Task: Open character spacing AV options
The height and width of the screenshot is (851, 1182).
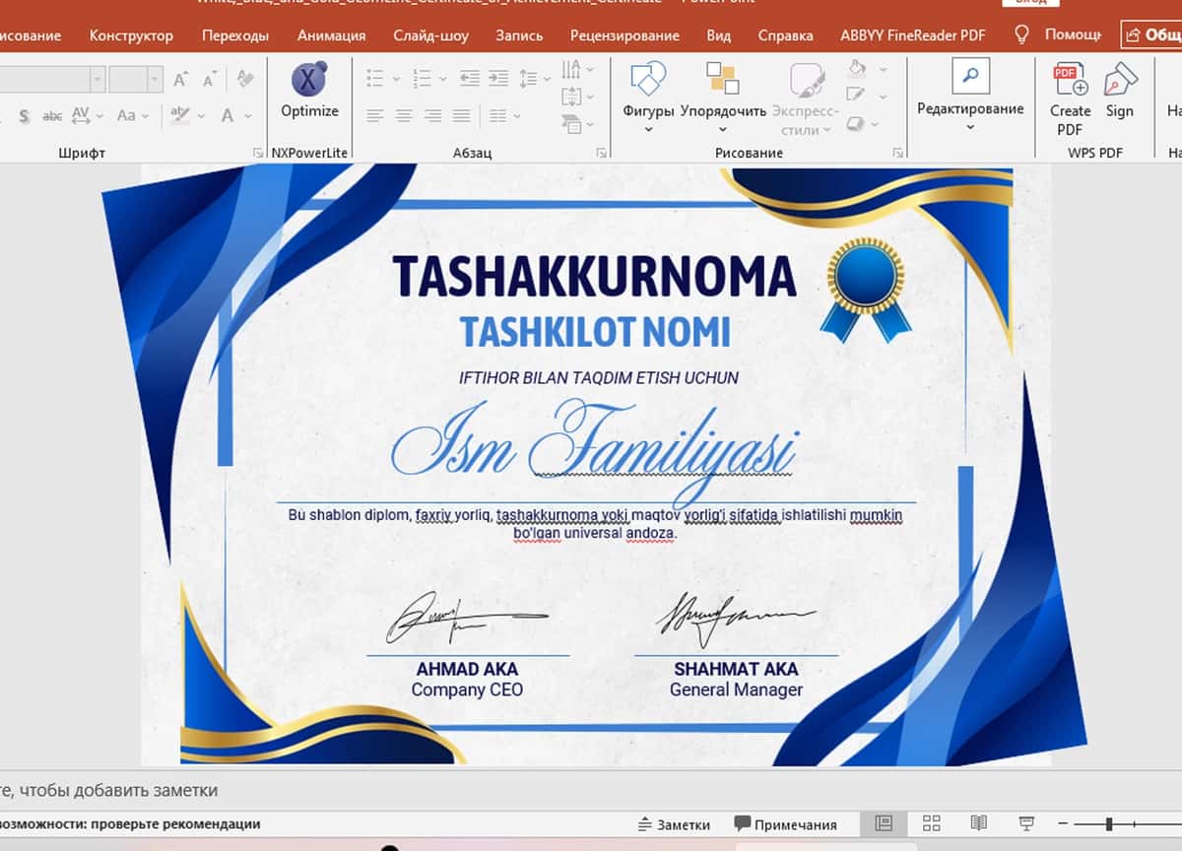Action: [x=87, y=115]
